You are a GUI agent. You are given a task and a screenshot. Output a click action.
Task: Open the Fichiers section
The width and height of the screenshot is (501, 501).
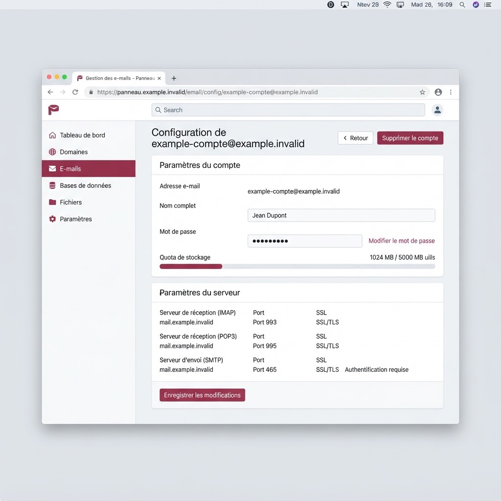point(89,202)
